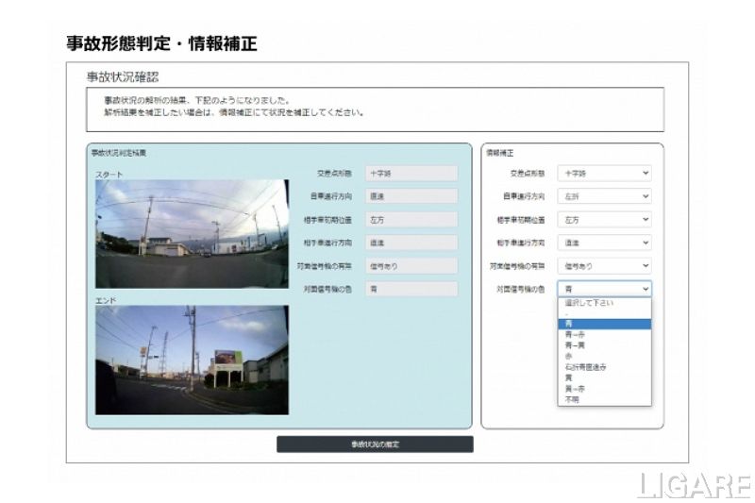Click 自車進行方向 result field showing 直進
The width and height of the screenshot is (755, 503).
[411, 196]
